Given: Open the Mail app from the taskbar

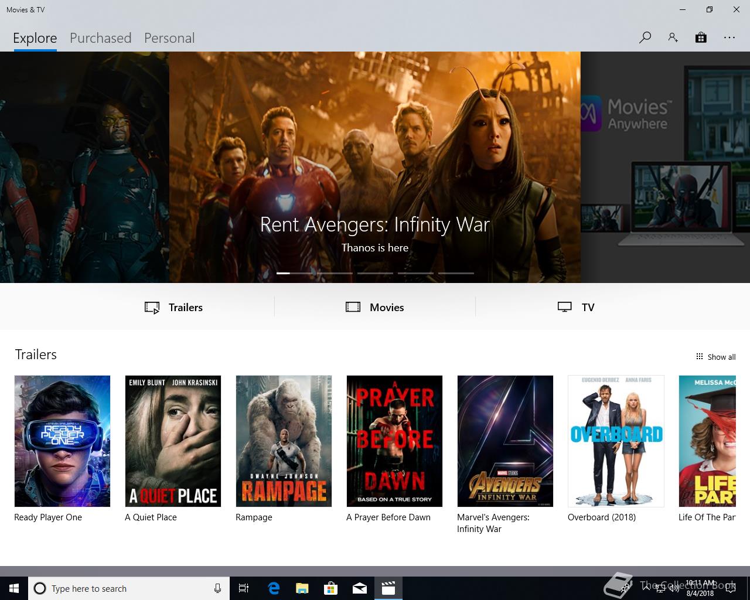Looking at the screenshot, I should [360, 588].
